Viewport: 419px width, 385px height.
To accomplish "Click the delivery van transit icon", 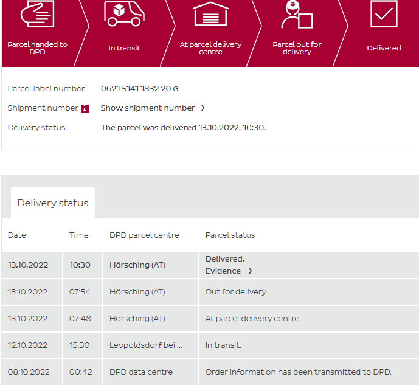I will click(x=123, y=13).
